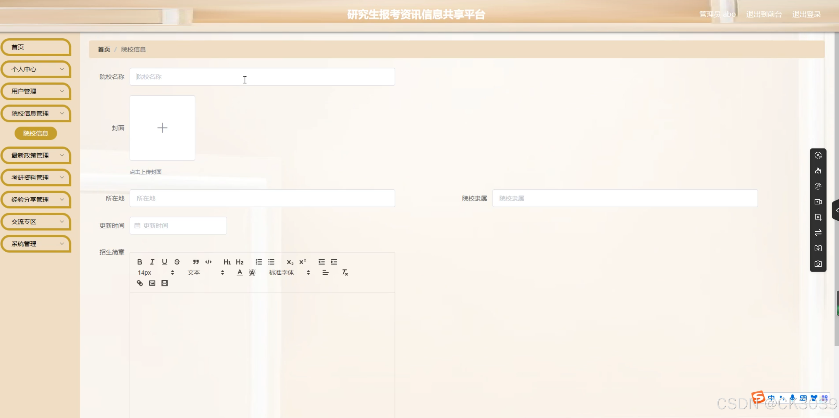Insert hyperlink with link icon
839x418 pixels.
[140, 283]
